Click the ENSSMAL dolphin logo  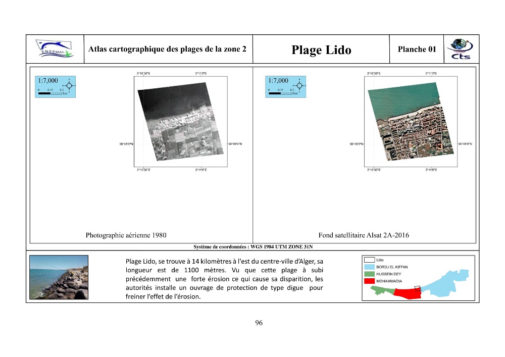(x=55, y=49)
